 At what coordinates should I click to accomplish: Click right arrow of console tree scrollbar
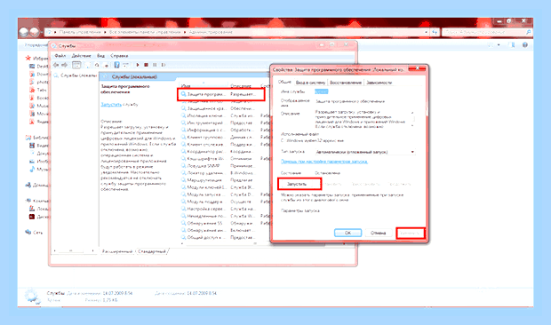(92, 250)
